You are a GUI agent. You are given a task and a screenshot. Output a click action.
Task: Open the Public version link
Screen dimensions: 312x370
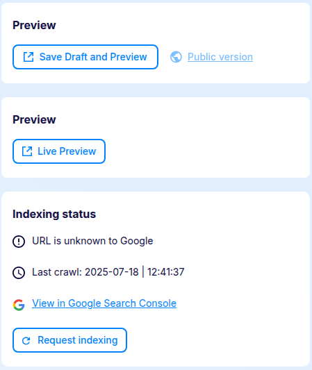tap(220, 57)
